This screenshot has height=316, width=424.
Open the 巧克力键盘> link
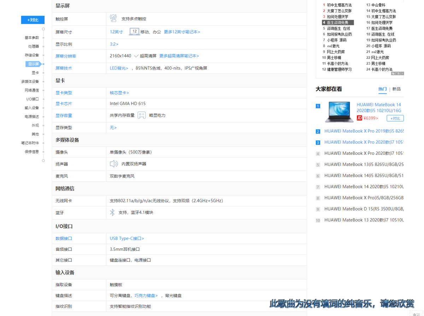[146, 296]
